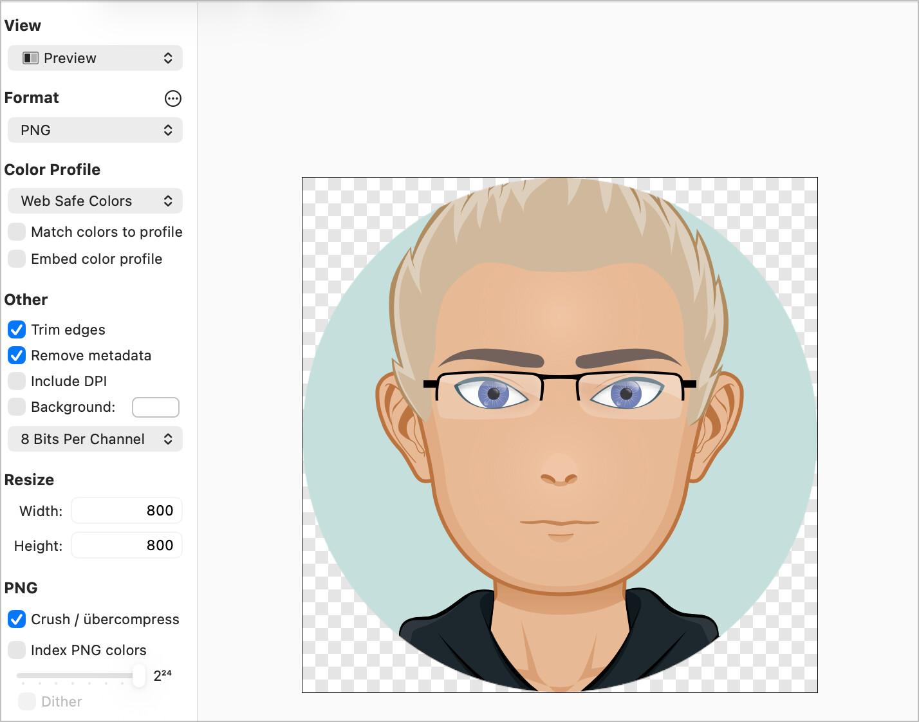Screen dimensions: 919x722
Task: Enable Embed color profile checkbox
Action: [x=17, y=259]
